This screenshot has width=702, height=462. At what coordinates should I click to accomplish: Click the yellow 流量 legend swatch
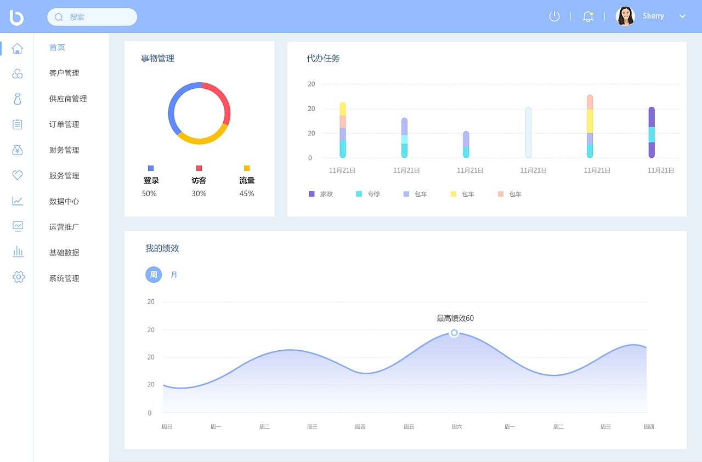click(247, 168)
